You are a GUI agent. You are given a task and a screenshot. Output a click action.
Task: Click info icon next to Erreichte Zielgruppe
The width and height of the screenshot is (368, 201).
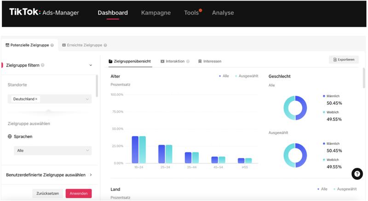tap(105, 45)
